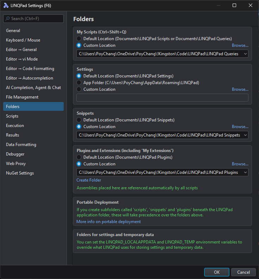Open the Debugger settings page
The image size is (259, 279).
[x=33, y=154]
